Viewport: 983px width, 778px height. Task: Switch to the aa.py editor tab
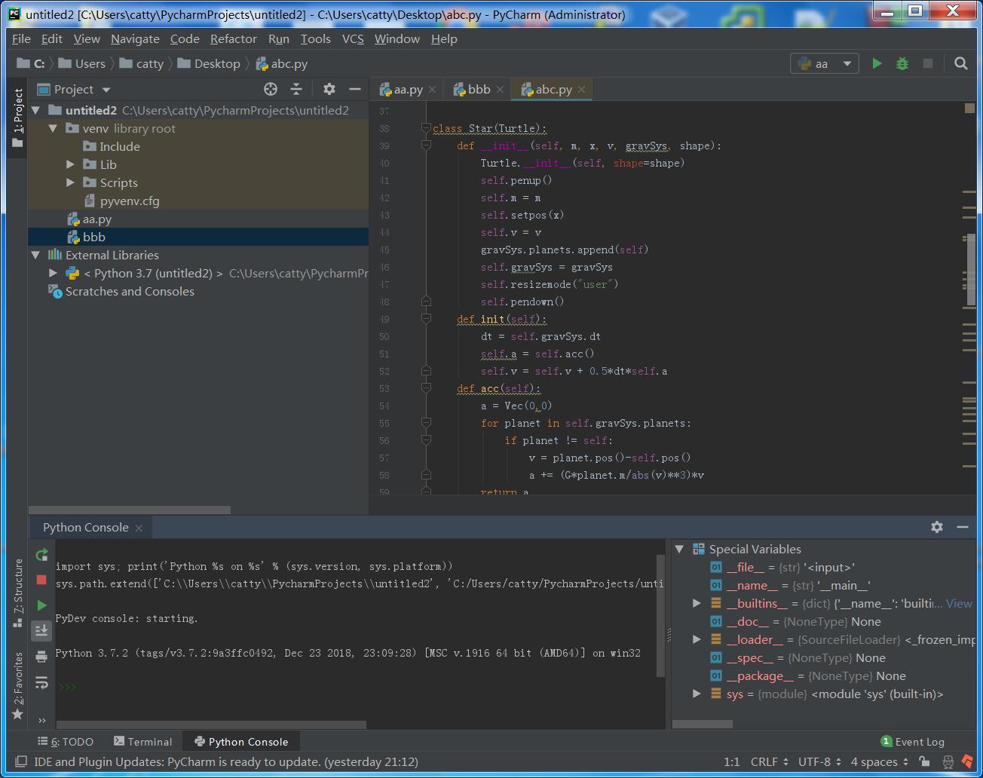coord(407,89)
